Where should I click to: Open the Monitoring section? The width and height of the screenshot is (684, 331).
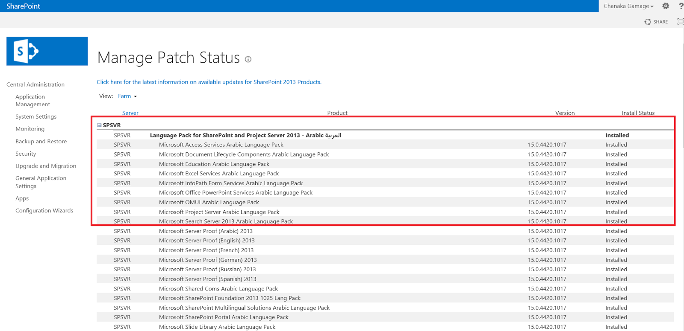(30, 129)
